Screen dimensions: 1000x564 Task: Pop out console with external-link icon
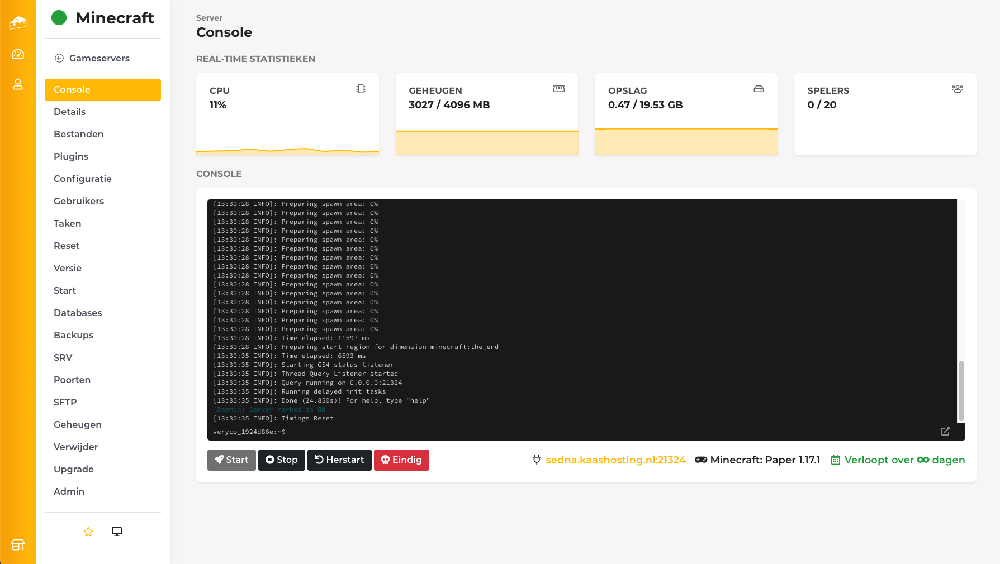[x=945, y=431]
